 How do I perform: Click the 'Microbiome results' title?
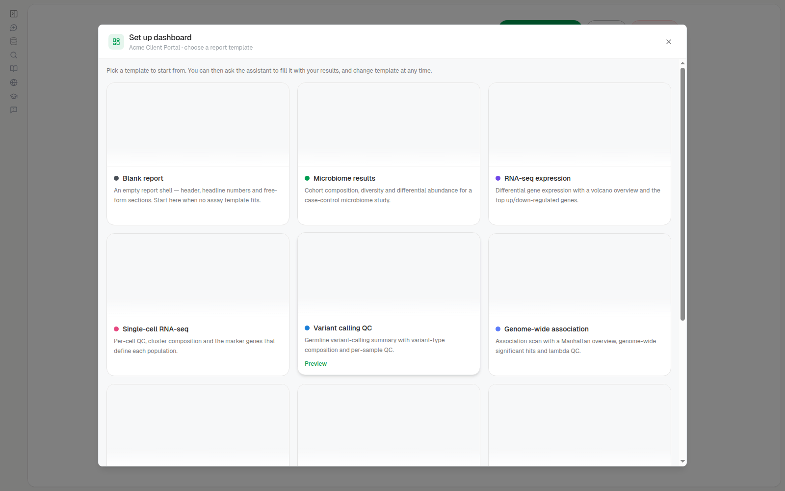(x=344, y=178)
